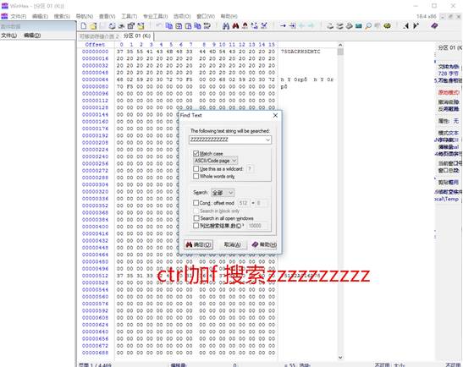The height and width of the screenshot is (367, 463).
Task: Click the red binoculars Find Hex icon
Action: [235, 26]
